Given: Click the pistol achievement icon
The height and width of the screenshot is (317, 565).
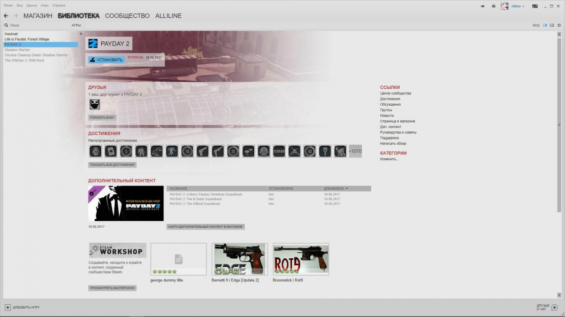Looking at the screenshot, I should (202, 151).
